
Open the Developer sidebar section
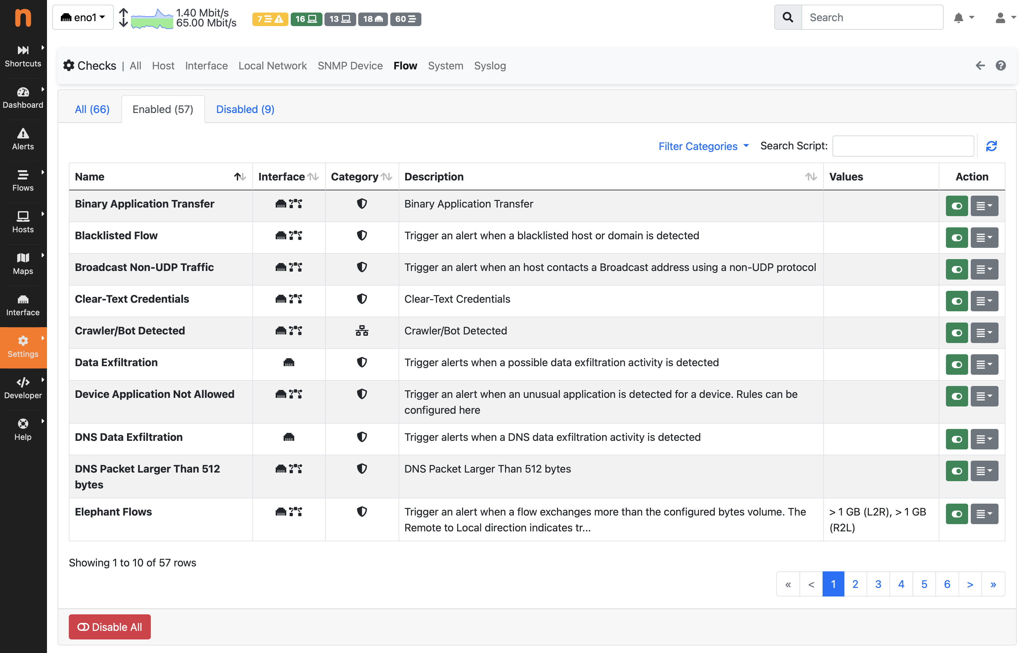pos(23,388)
